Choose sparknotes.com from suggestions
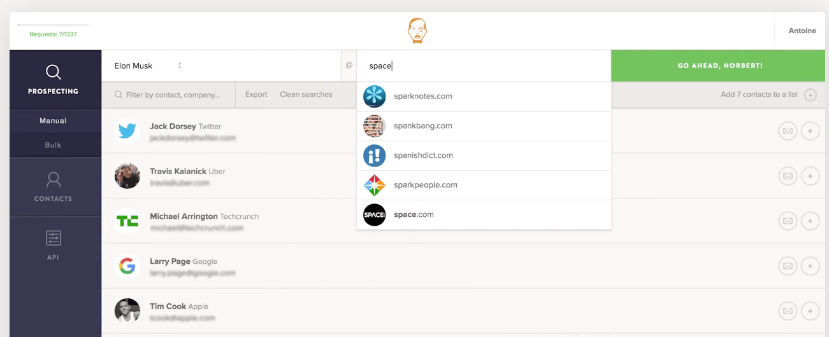This screenshot has height=337, width=829. click(x=484, y=97)
